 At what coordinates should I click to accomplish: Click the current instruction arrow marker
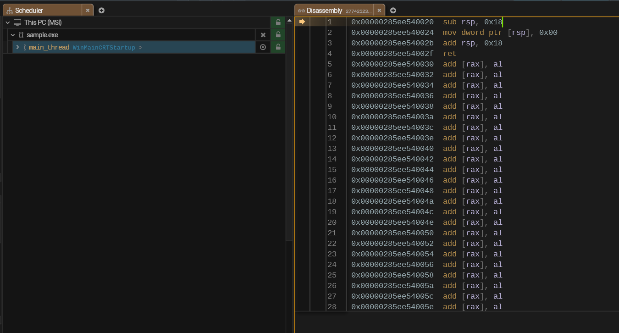pos(302,22)
